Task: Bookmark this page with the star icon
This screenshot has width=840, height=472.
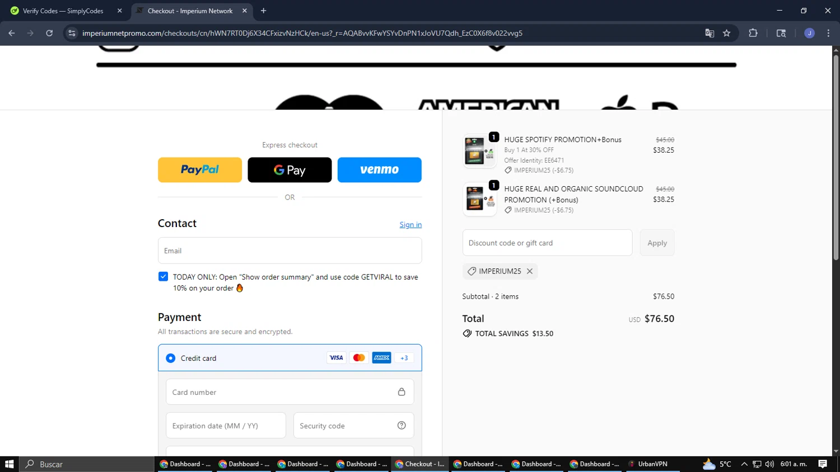Action: [x=727, y=33]
